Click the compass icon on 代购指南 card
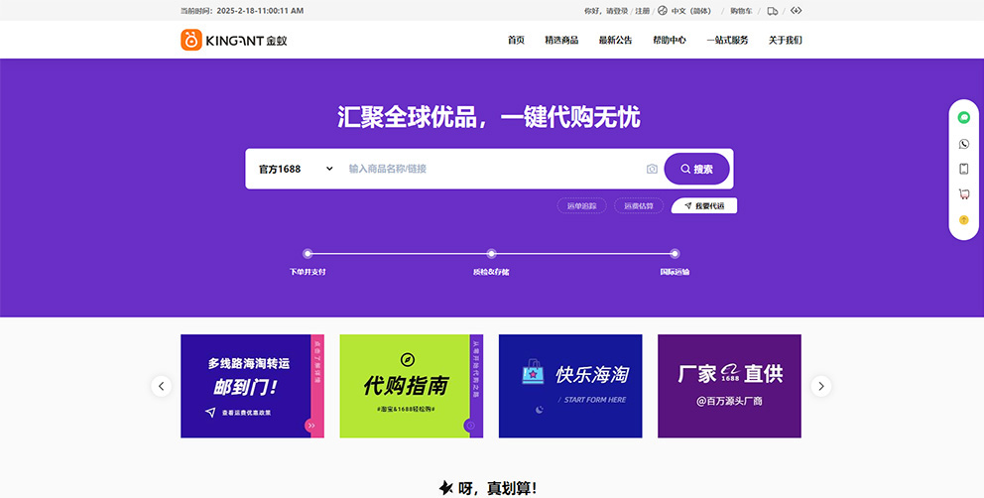Screen dimensions: 984x498 [408, 360]
